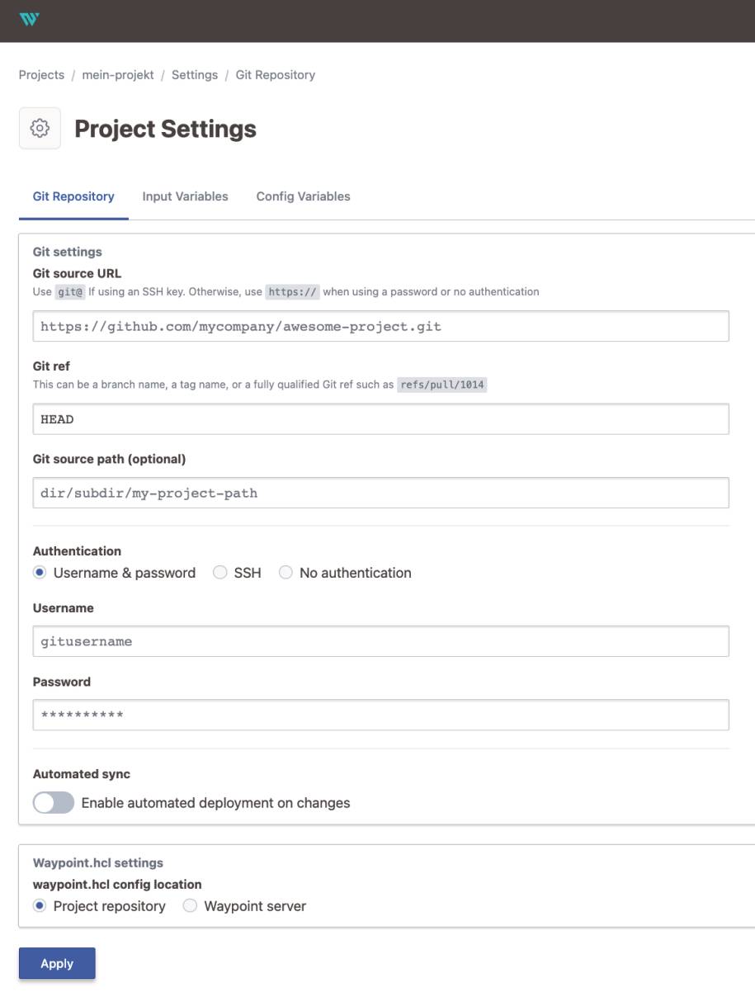Select the Git Repository tab
The height and width of the screenshot is (992, 755).
[x=73, y=196]
